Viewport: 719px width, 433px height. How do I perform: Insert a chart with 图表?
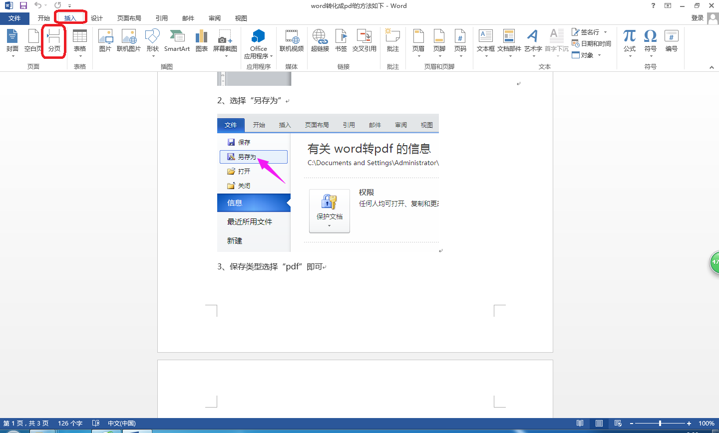(202, 40)
